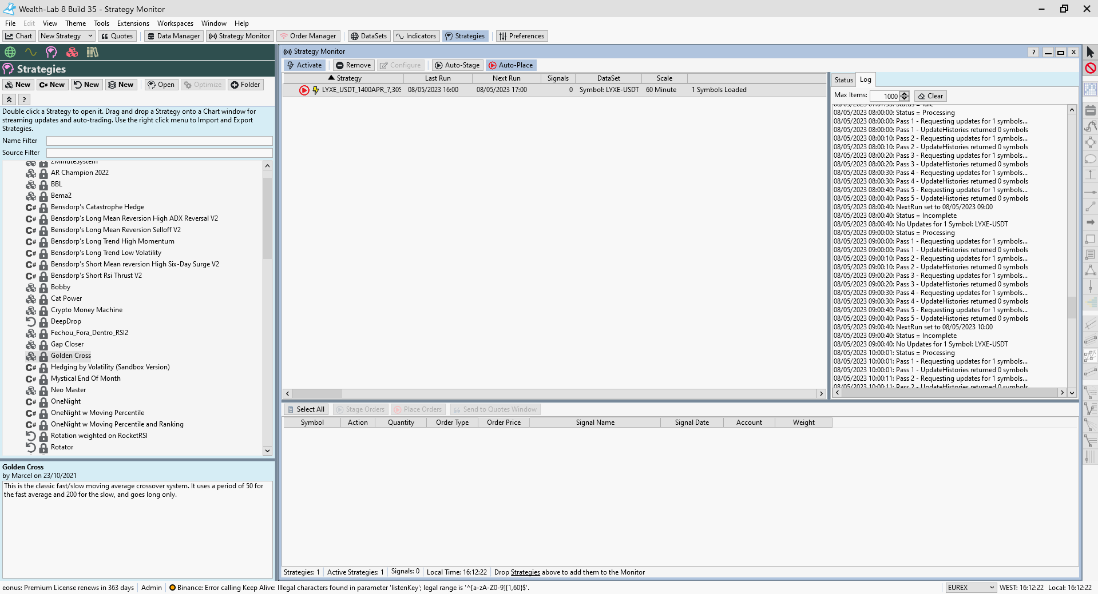Click the red building blocks icon

[72, 52]
